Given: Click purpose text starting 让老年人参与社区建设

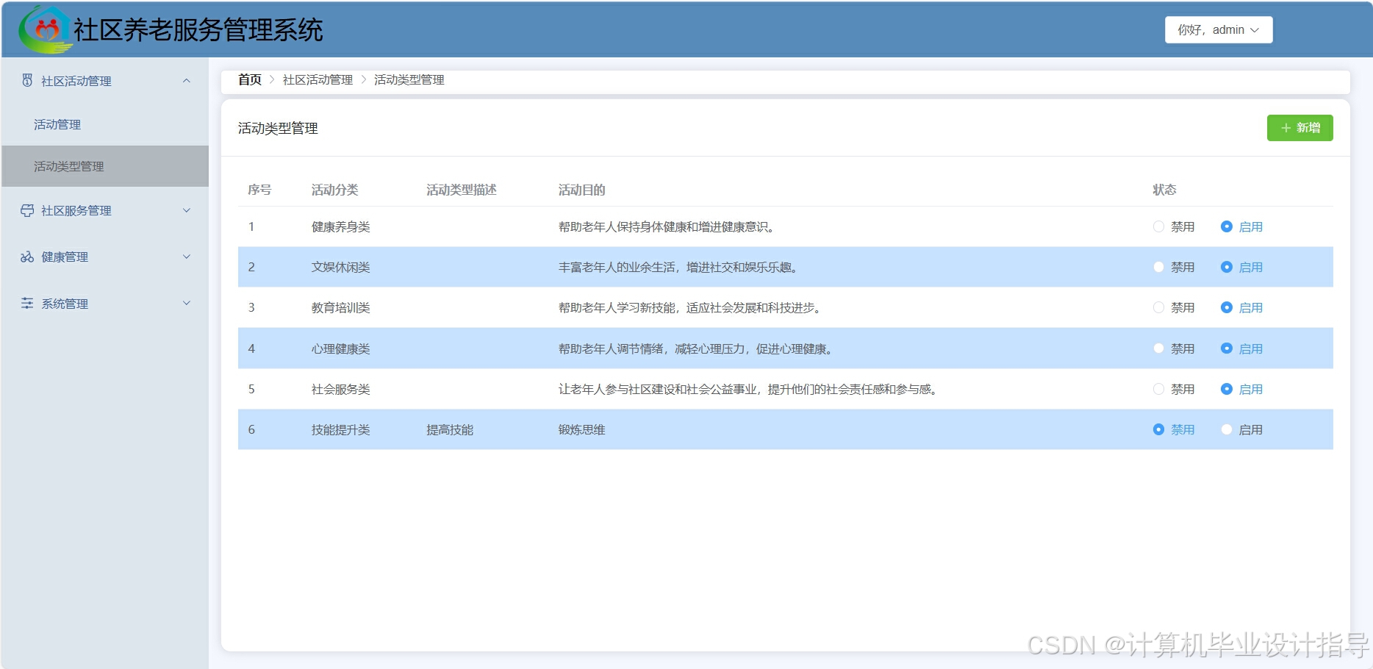Looking at the screenshot, I should coord(748,389).
